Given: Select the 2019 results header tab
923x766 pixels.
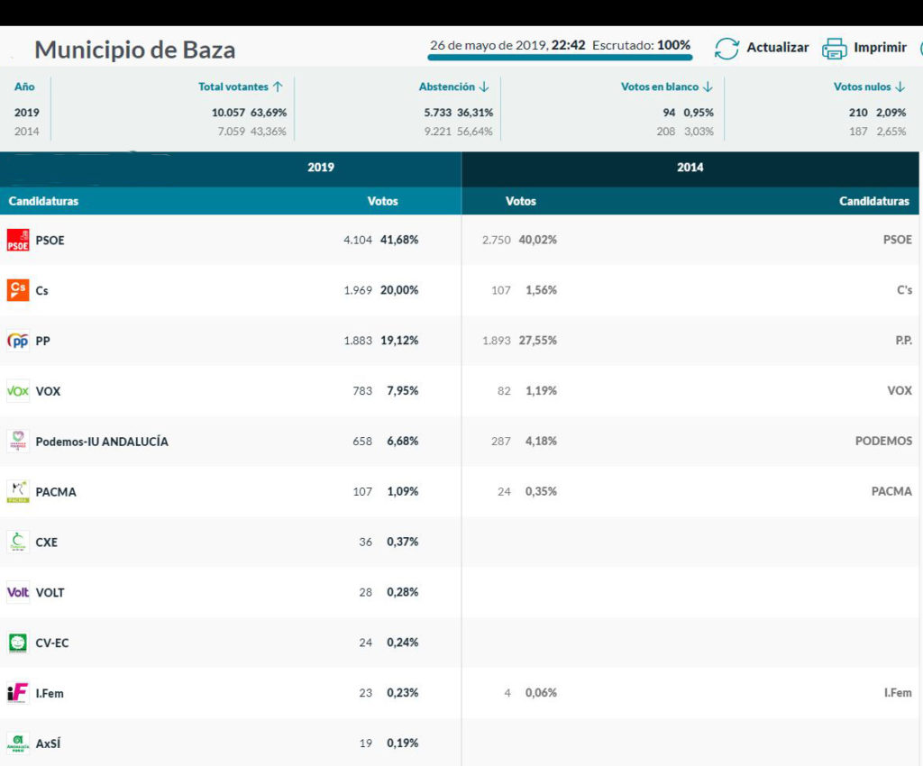Looking at the screenshot, I should point(321,168).
